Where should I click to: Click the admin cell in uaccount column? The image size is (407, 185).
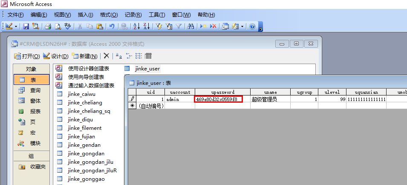coord(180,99)
